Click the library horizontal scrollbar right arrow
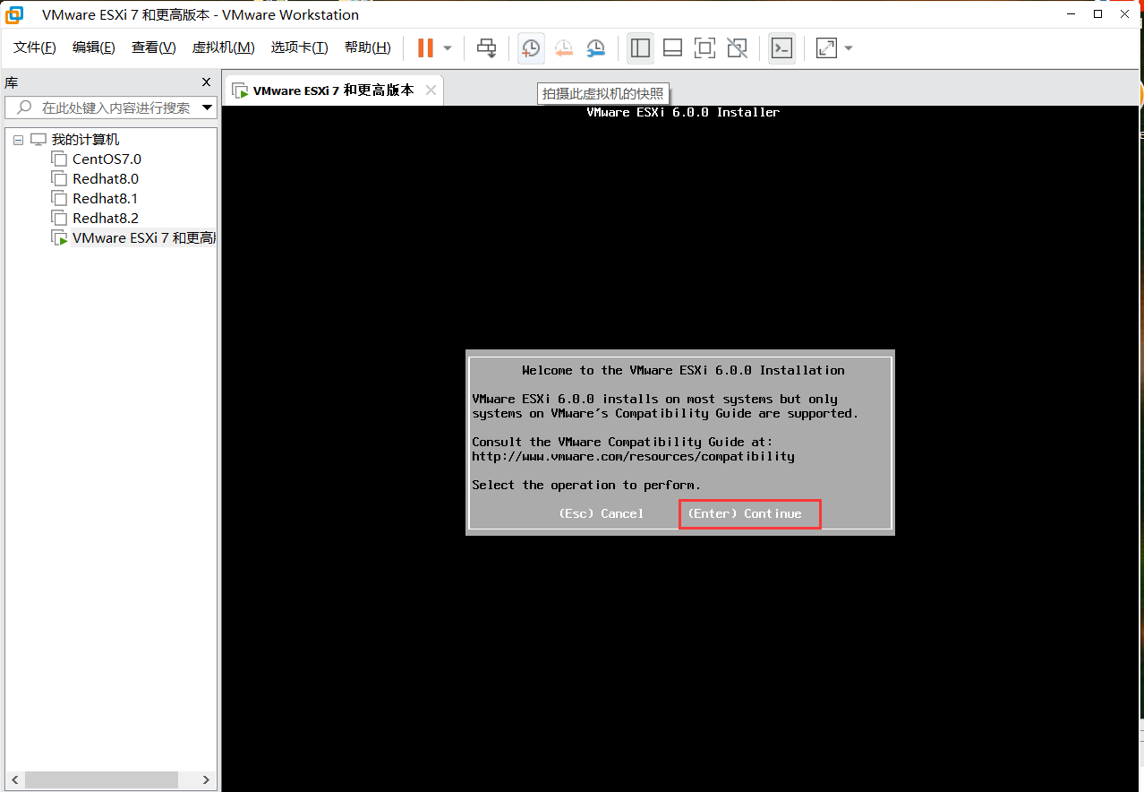This screenshot has width=1144, height=792. point(206,780)
